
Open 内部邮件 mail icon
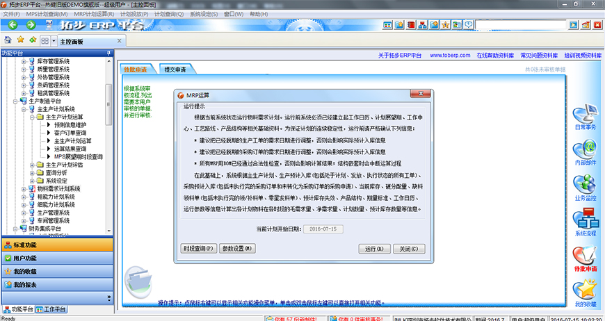click(x=586, y=151)
